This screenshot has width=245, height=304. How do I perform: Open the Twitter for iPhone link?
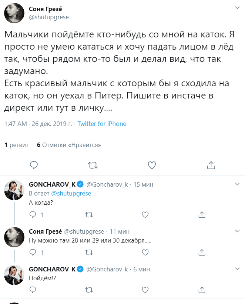[x=102, y=124]
